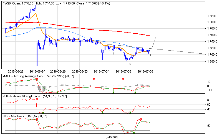Click the rightmost 'r' signal label on the price chart

[x=150, y=55]
